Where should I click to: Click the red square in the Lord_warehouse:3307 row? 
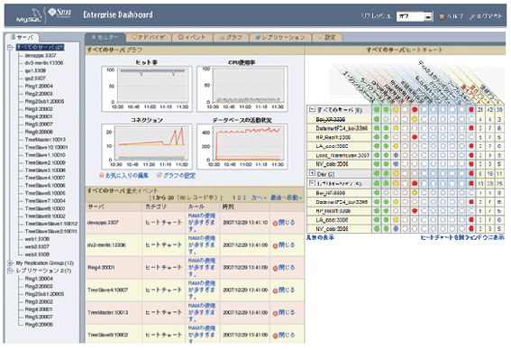[x=471, y=155]
